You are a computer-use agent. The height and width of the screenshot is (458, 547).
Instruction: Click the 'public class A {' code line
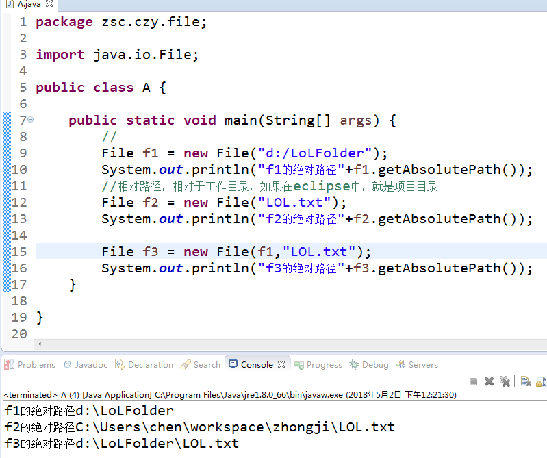[x=101, y=87]
